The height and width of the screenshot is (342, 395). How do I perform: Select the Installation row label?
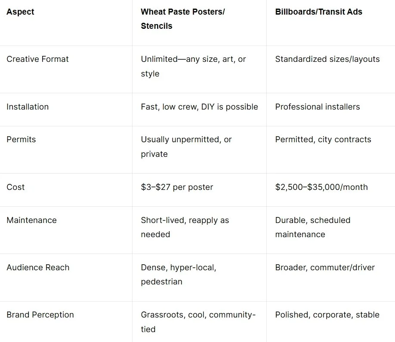point(28,107)
